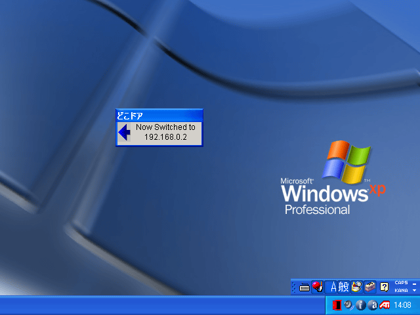Click the 192.168.0.2 address text
420x315 pixels.
point(165,137)
